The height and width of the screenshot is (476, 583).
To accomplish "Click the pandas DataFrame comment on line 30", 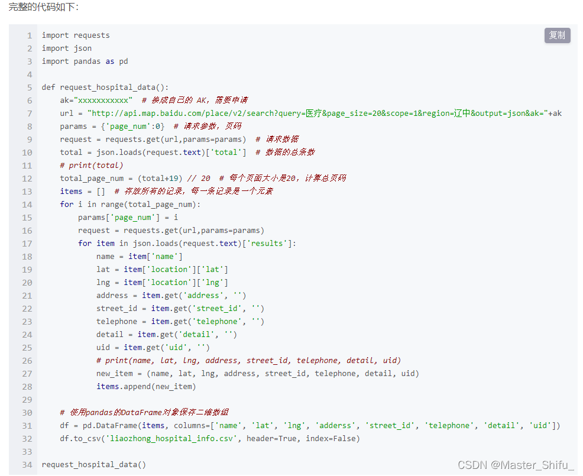I will [144, 413].
